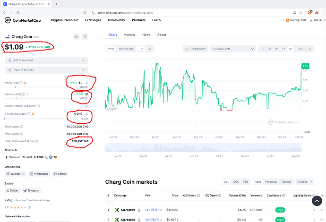Copy the Ethereum contract address
Viewport: 326px width, 222px height.
(x=47, y=157)
